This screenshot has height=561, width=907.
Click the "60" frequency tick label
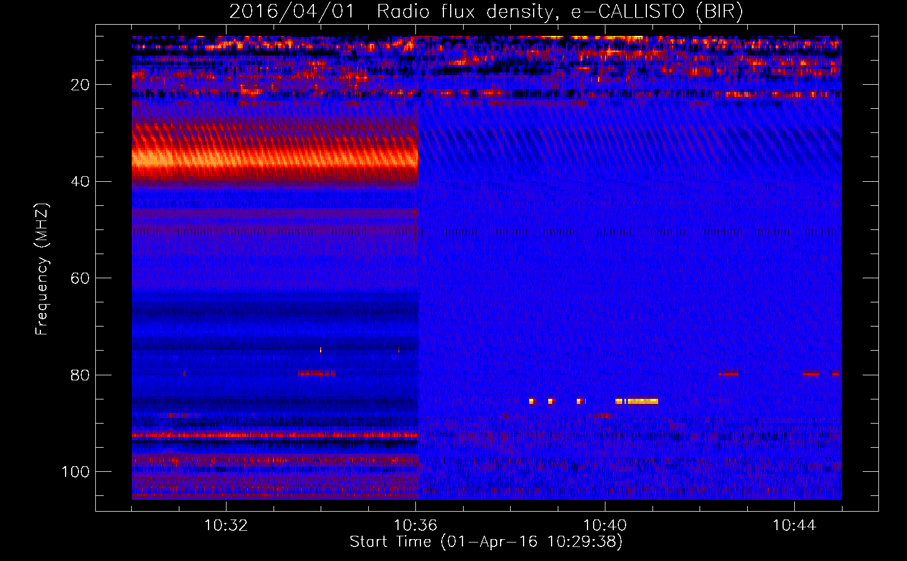(80, 278)
